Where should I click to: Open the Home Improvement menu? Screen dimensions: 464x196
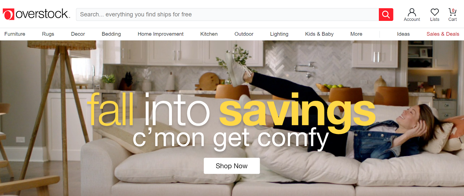[161, 34]
